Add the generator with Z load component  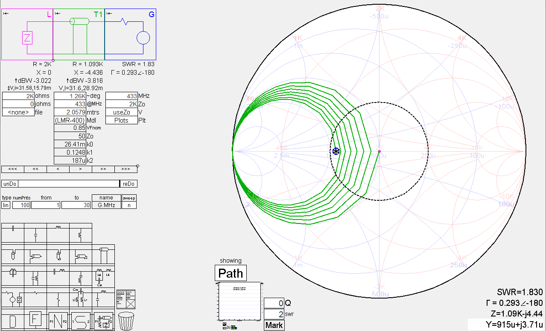coord(13,298)
